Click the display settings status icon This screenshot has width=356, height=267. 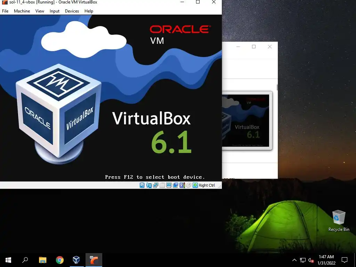point(169,185)
